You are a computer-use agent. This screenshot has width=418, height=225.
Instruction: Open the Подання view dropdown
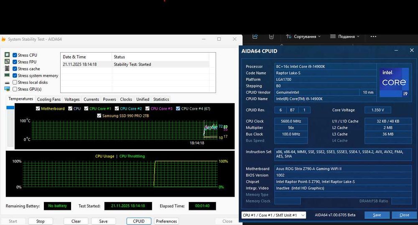pyautogui.click(x=345, y=36)
